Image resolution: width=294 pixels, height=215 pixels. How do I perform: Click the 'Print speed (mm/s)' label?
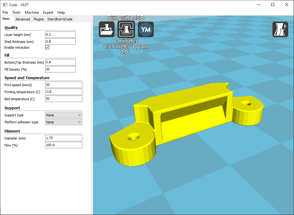click(x=18, y=85)
